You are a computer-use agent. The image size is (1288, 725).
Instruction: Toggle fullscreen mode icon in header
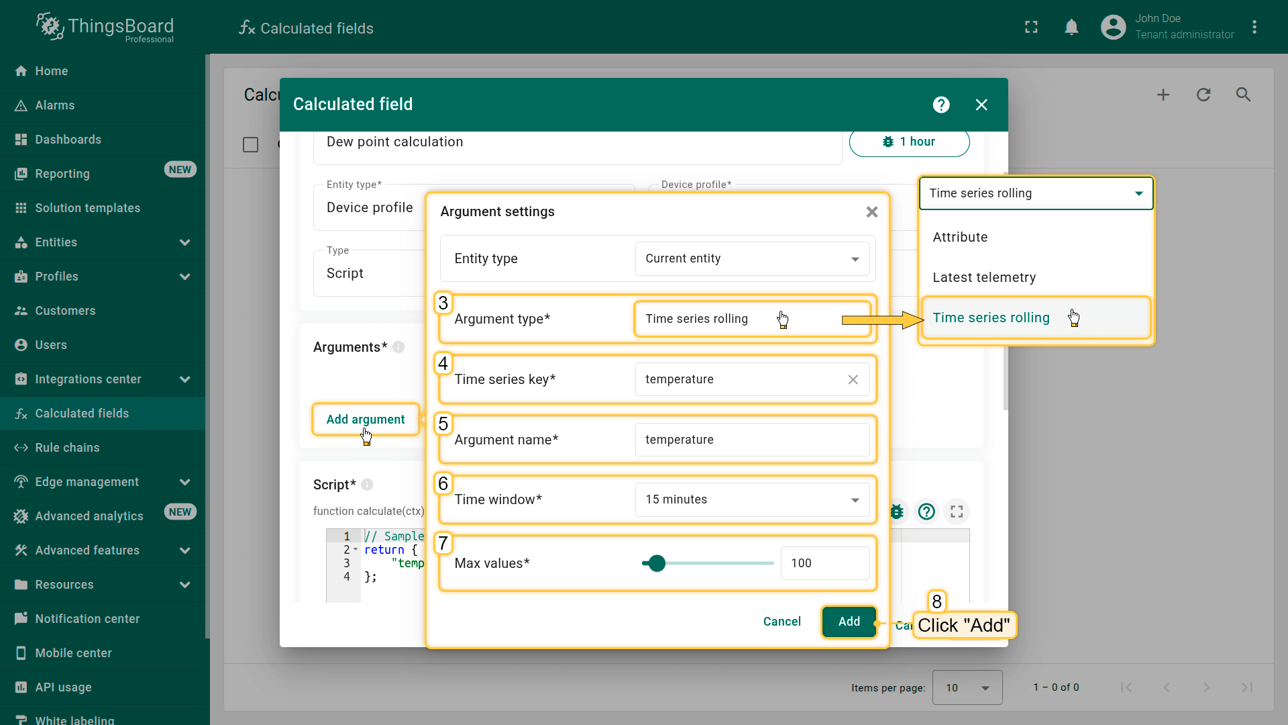[x=1031, y=27]
